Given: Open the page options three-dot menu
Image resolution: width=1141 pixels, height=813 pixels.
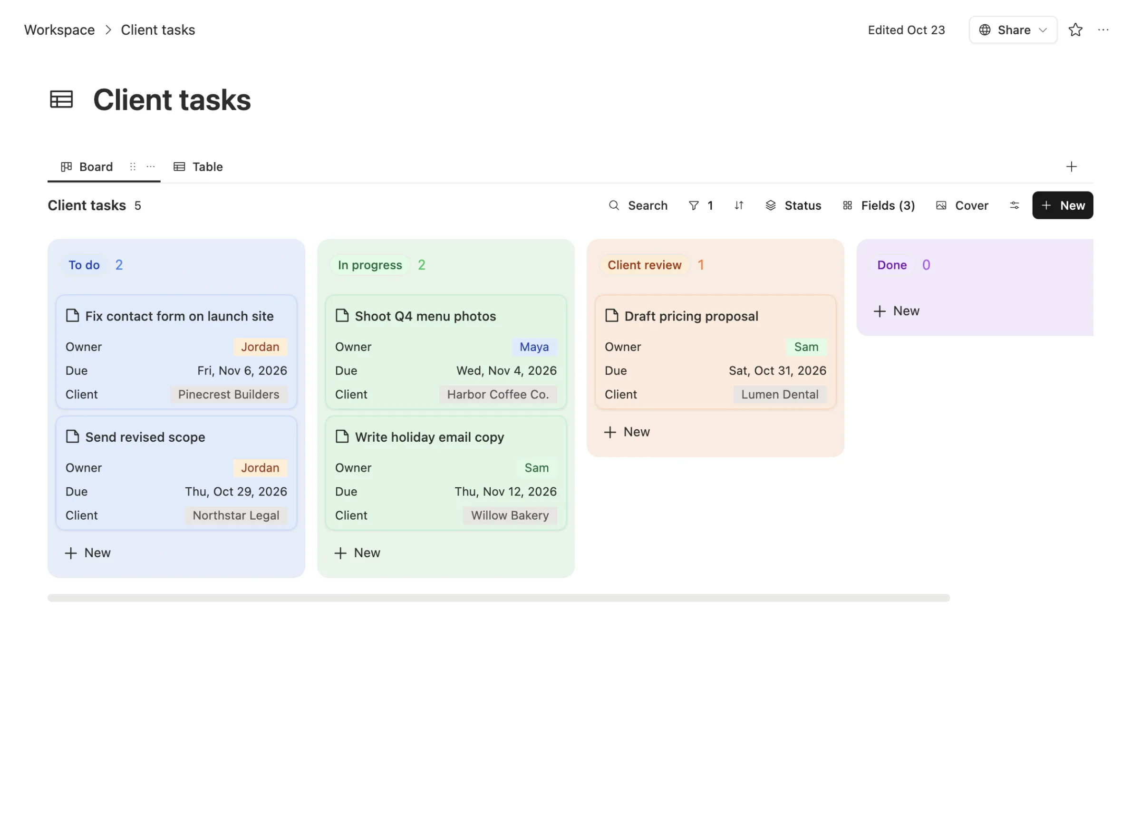Looking at the screenshot, I should tap(1103, 30).
